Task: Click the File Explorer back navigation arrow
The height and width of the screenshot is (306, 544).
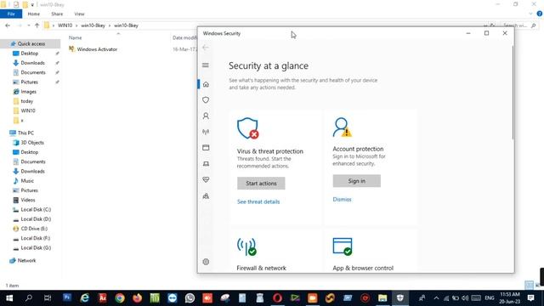Action: click(x=8, y=25)
